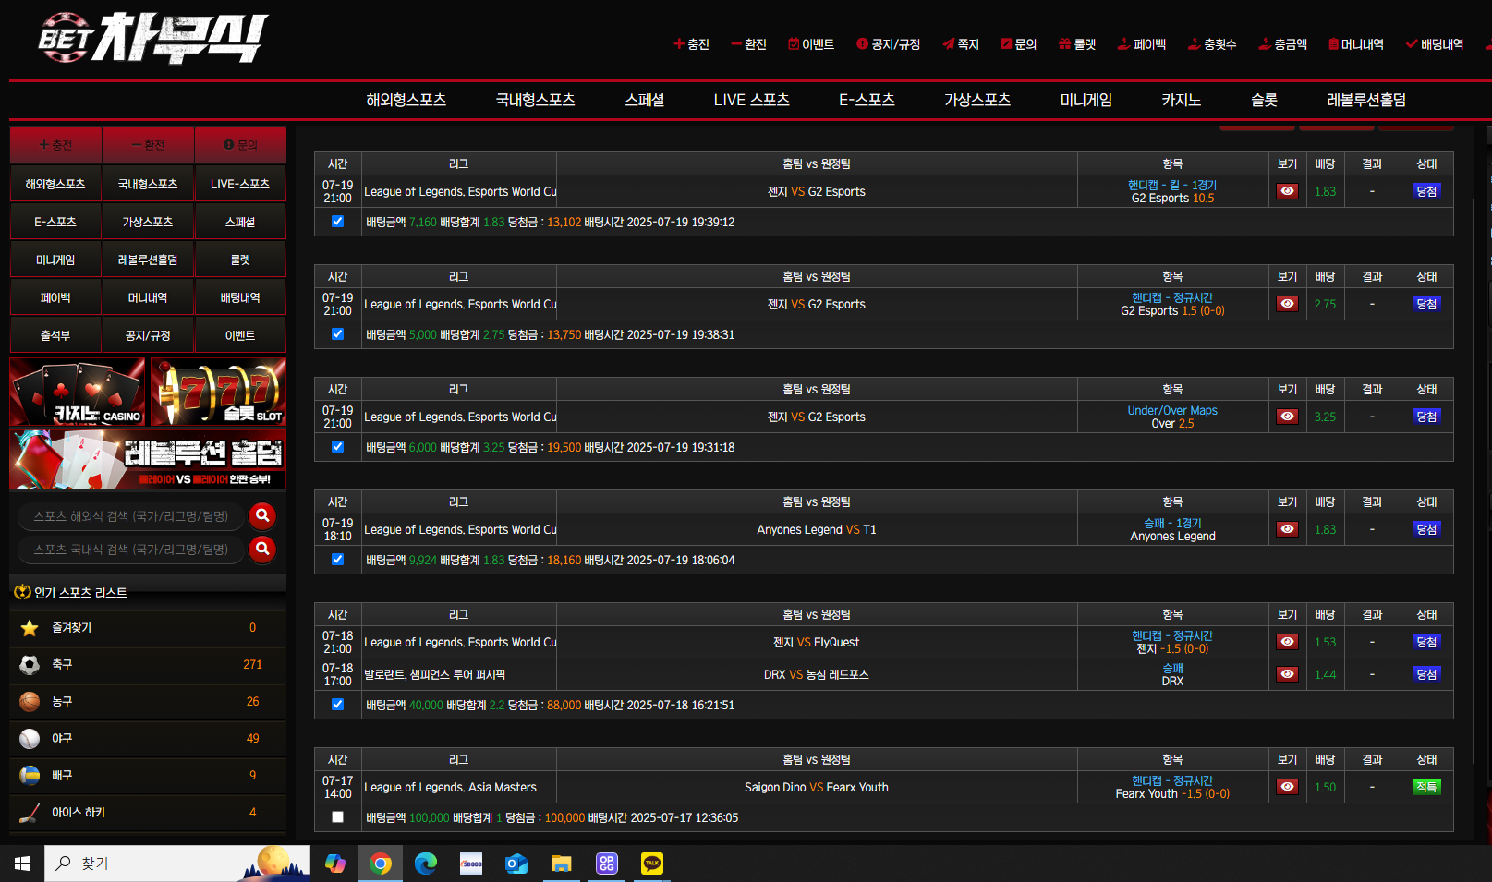1492x882 pixels.
Task: Select 야구 baseball icon
Action: pos(30,739)
